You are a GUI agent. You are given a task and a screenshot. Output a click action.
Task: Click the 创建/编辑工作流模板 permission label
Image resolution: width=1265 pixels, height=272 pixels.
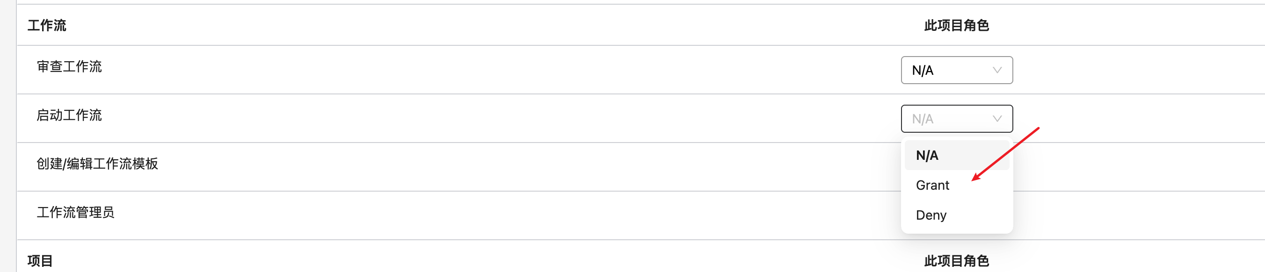point(97,164)
